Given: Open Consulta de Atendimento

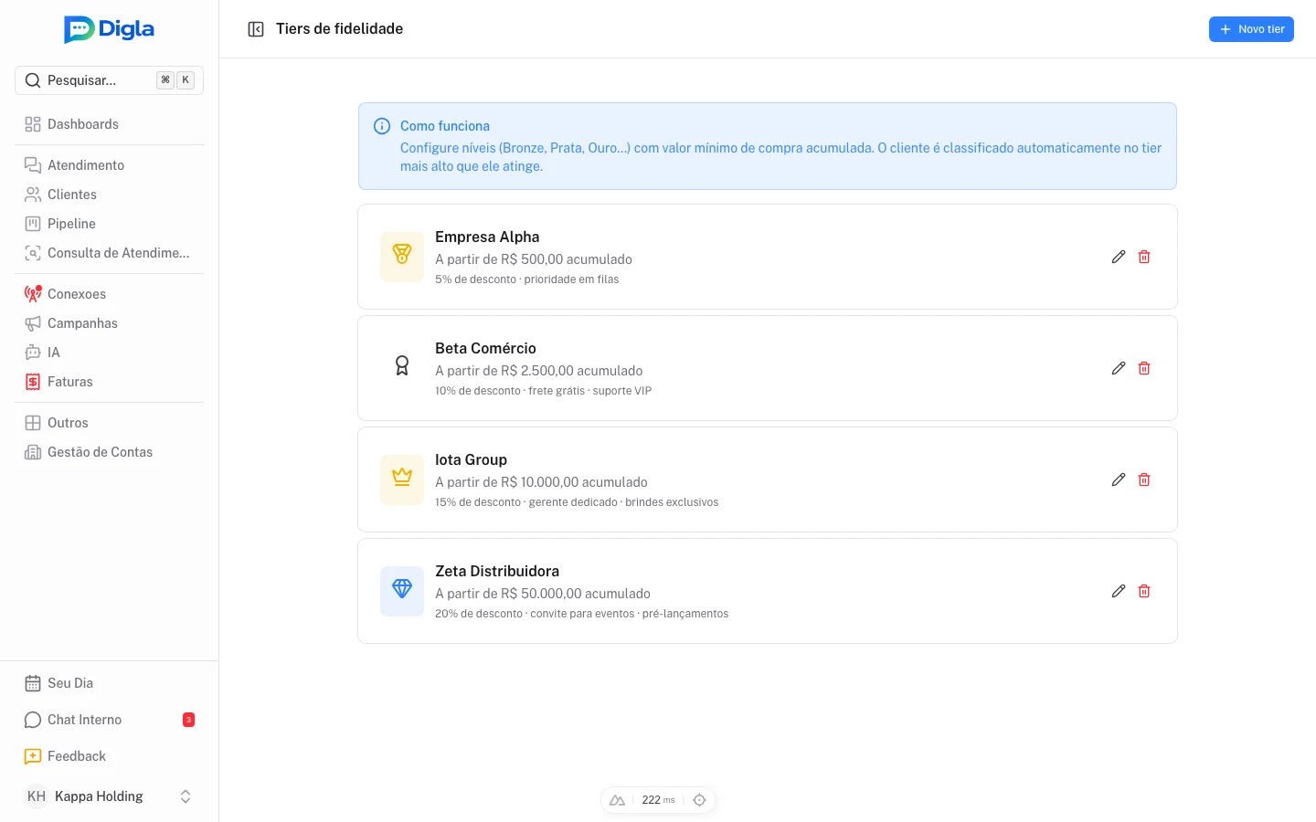Looking at the screenshot, I should pos(110,253).
